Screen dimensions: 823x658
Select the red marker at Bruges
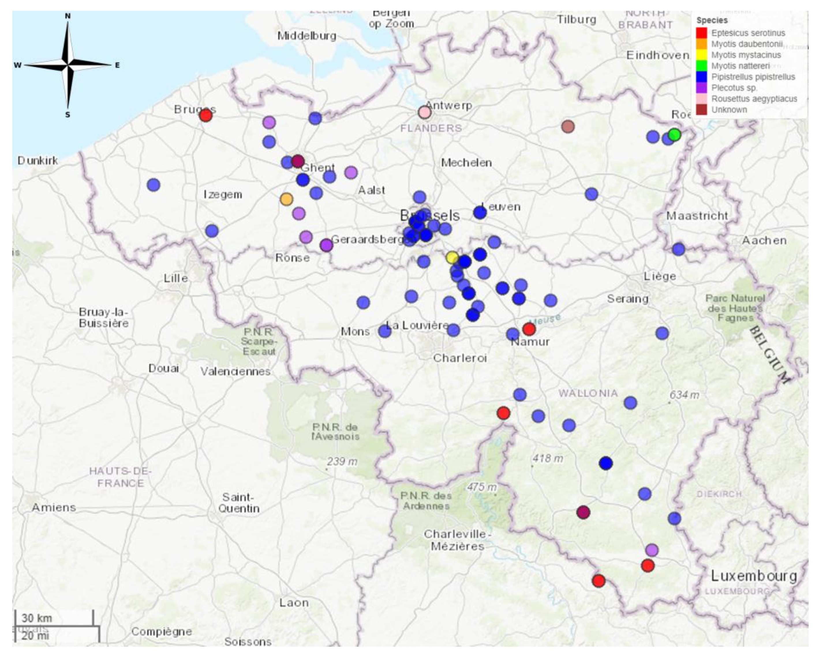[x=206, y=115]
